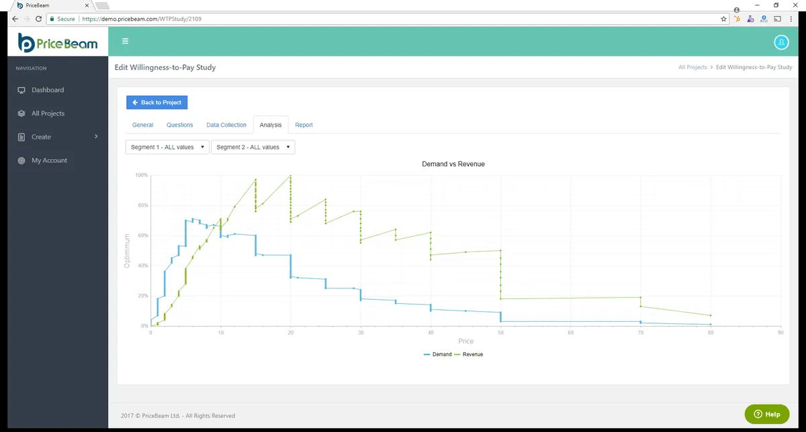The width and height of the screenshot is (806, 432).
Task: Switch to the Report tab
Action: (x=304, y=125)
